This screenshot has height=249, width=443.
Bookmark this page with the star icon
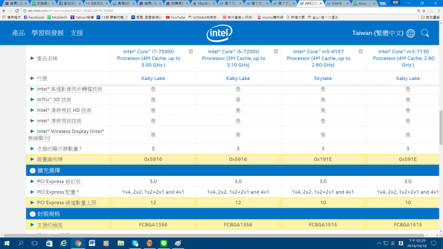click(x=424, y=10)
